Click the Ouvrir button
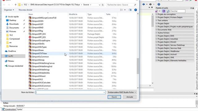Screen dimensions: 198x111 114,97
